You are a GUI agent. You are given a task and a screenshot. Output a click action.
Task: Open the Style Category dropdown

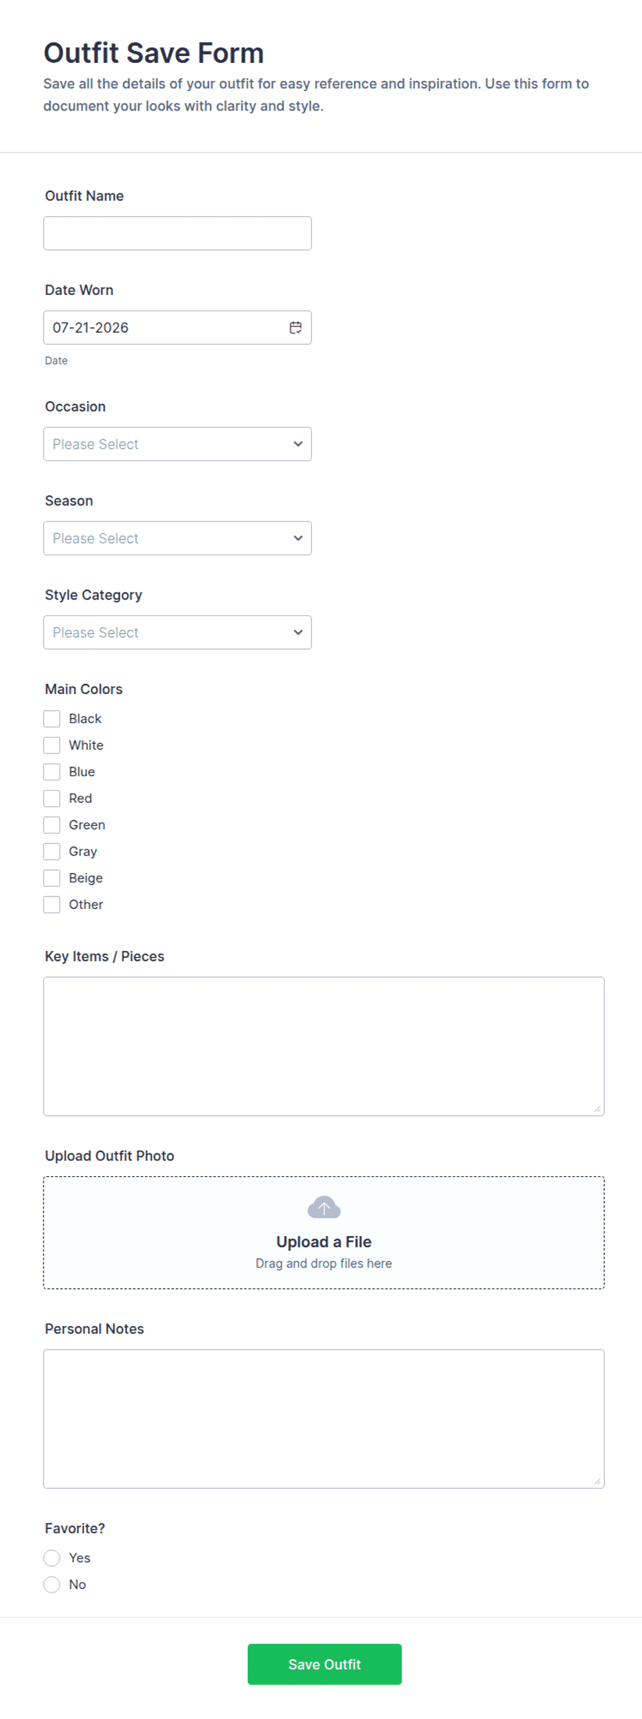[177, 633]
